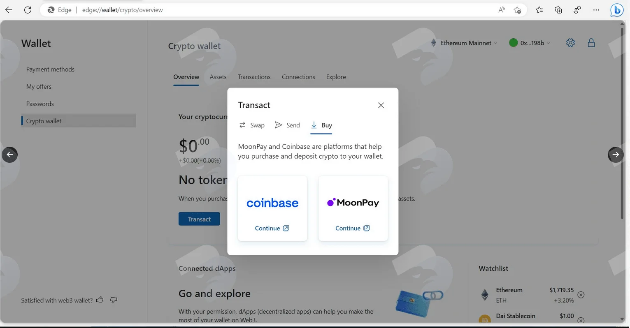Open Bing sidebar icon
The width and height of the screenshot is (630, 328).
pos(616,10)
